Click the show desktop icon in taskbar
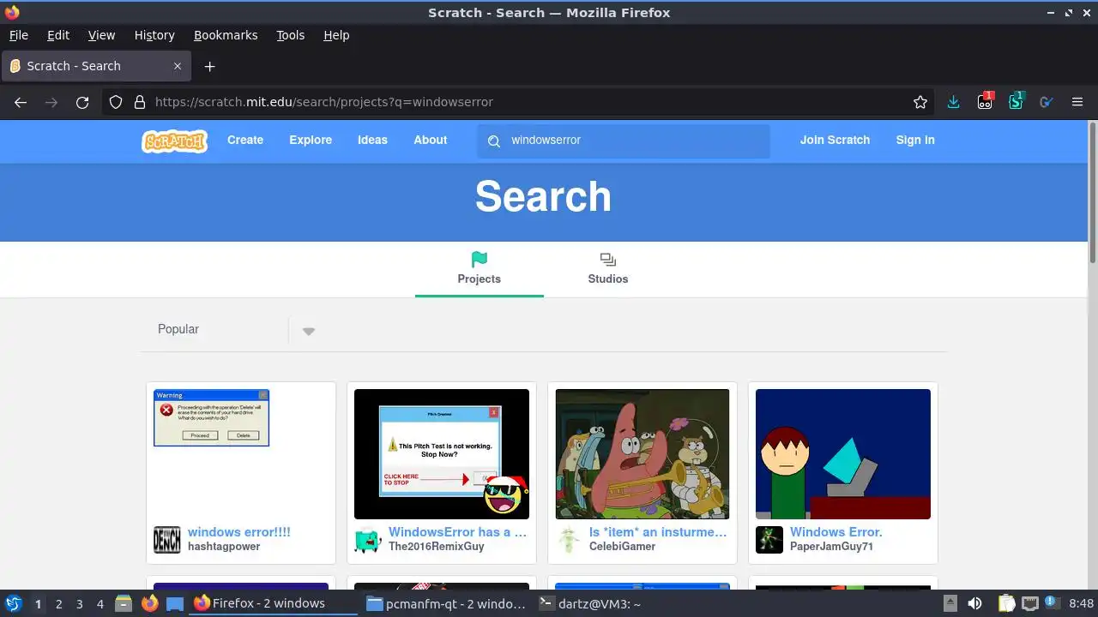 pyautogui.click(x=175, y=603)
